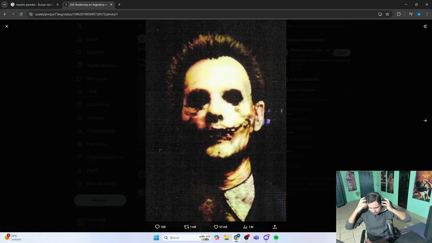This screenshot has width=432, height=243.
Task: Open the Chrome three-dot menu
Action: pos(427,14)
